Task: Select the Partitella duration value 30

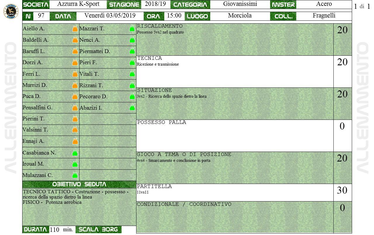Action: (x=342, y=190)
